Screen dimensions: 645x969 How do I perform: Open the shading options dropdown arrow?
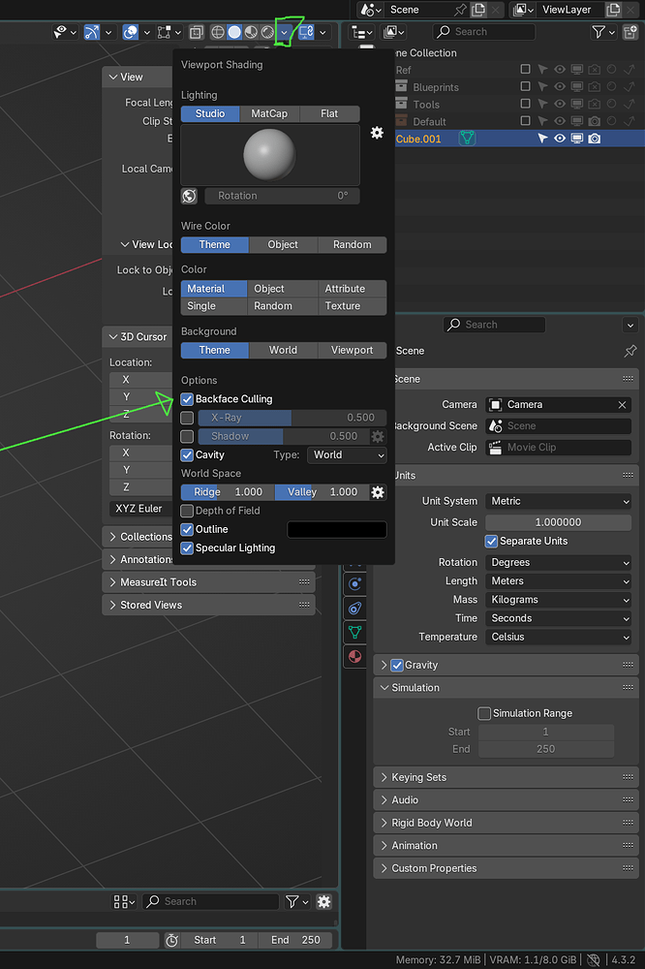(284, 32)
